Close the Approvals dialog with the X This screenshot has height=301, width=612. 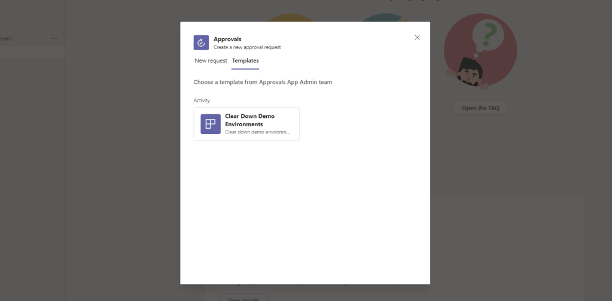(417, 37)
